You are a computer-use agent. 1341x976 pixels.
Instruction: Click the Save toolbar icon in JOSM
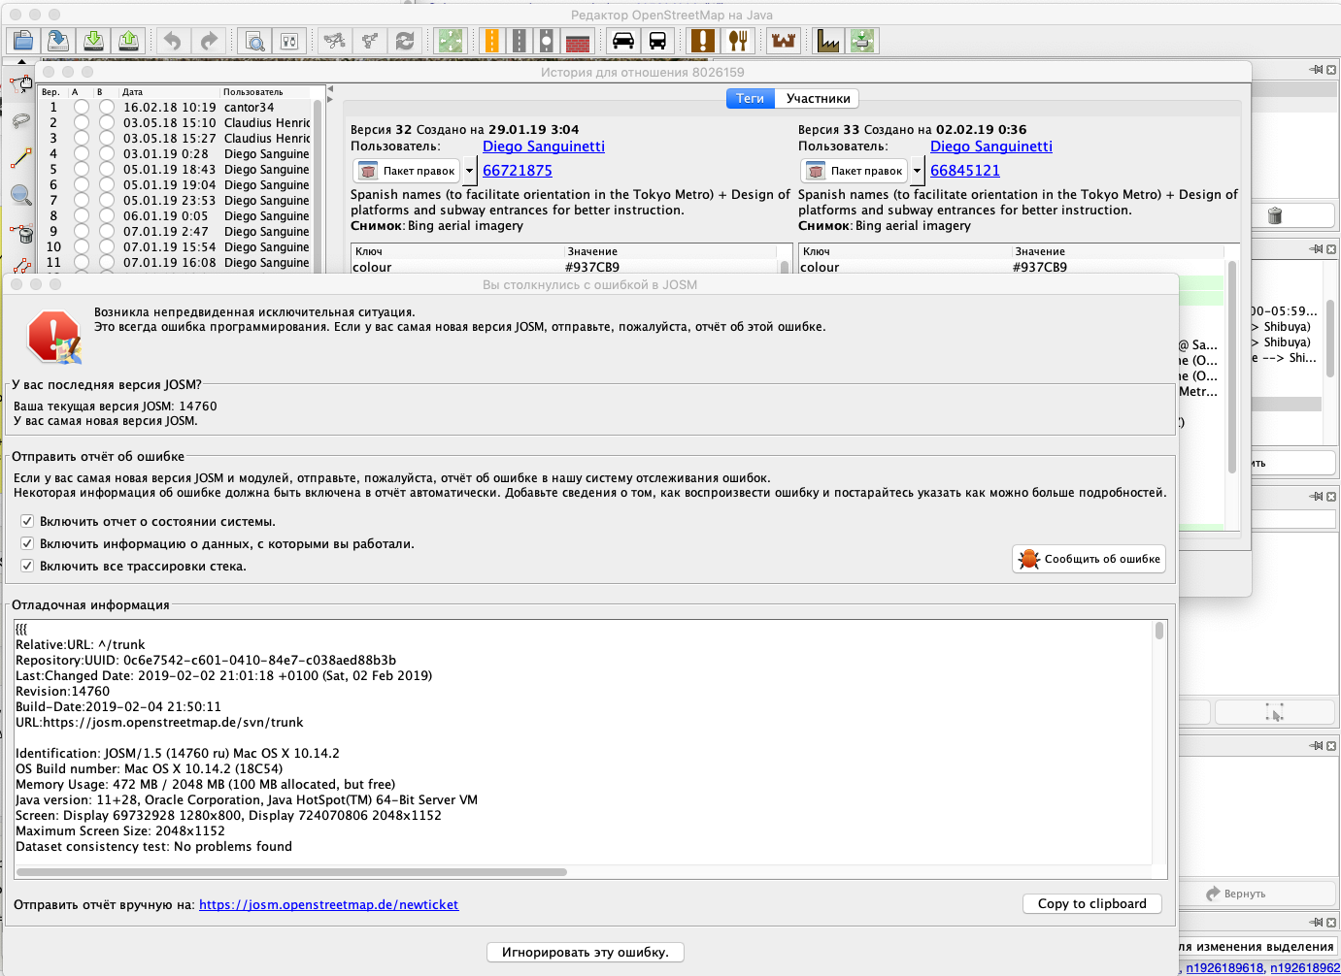tap(58, 41)
